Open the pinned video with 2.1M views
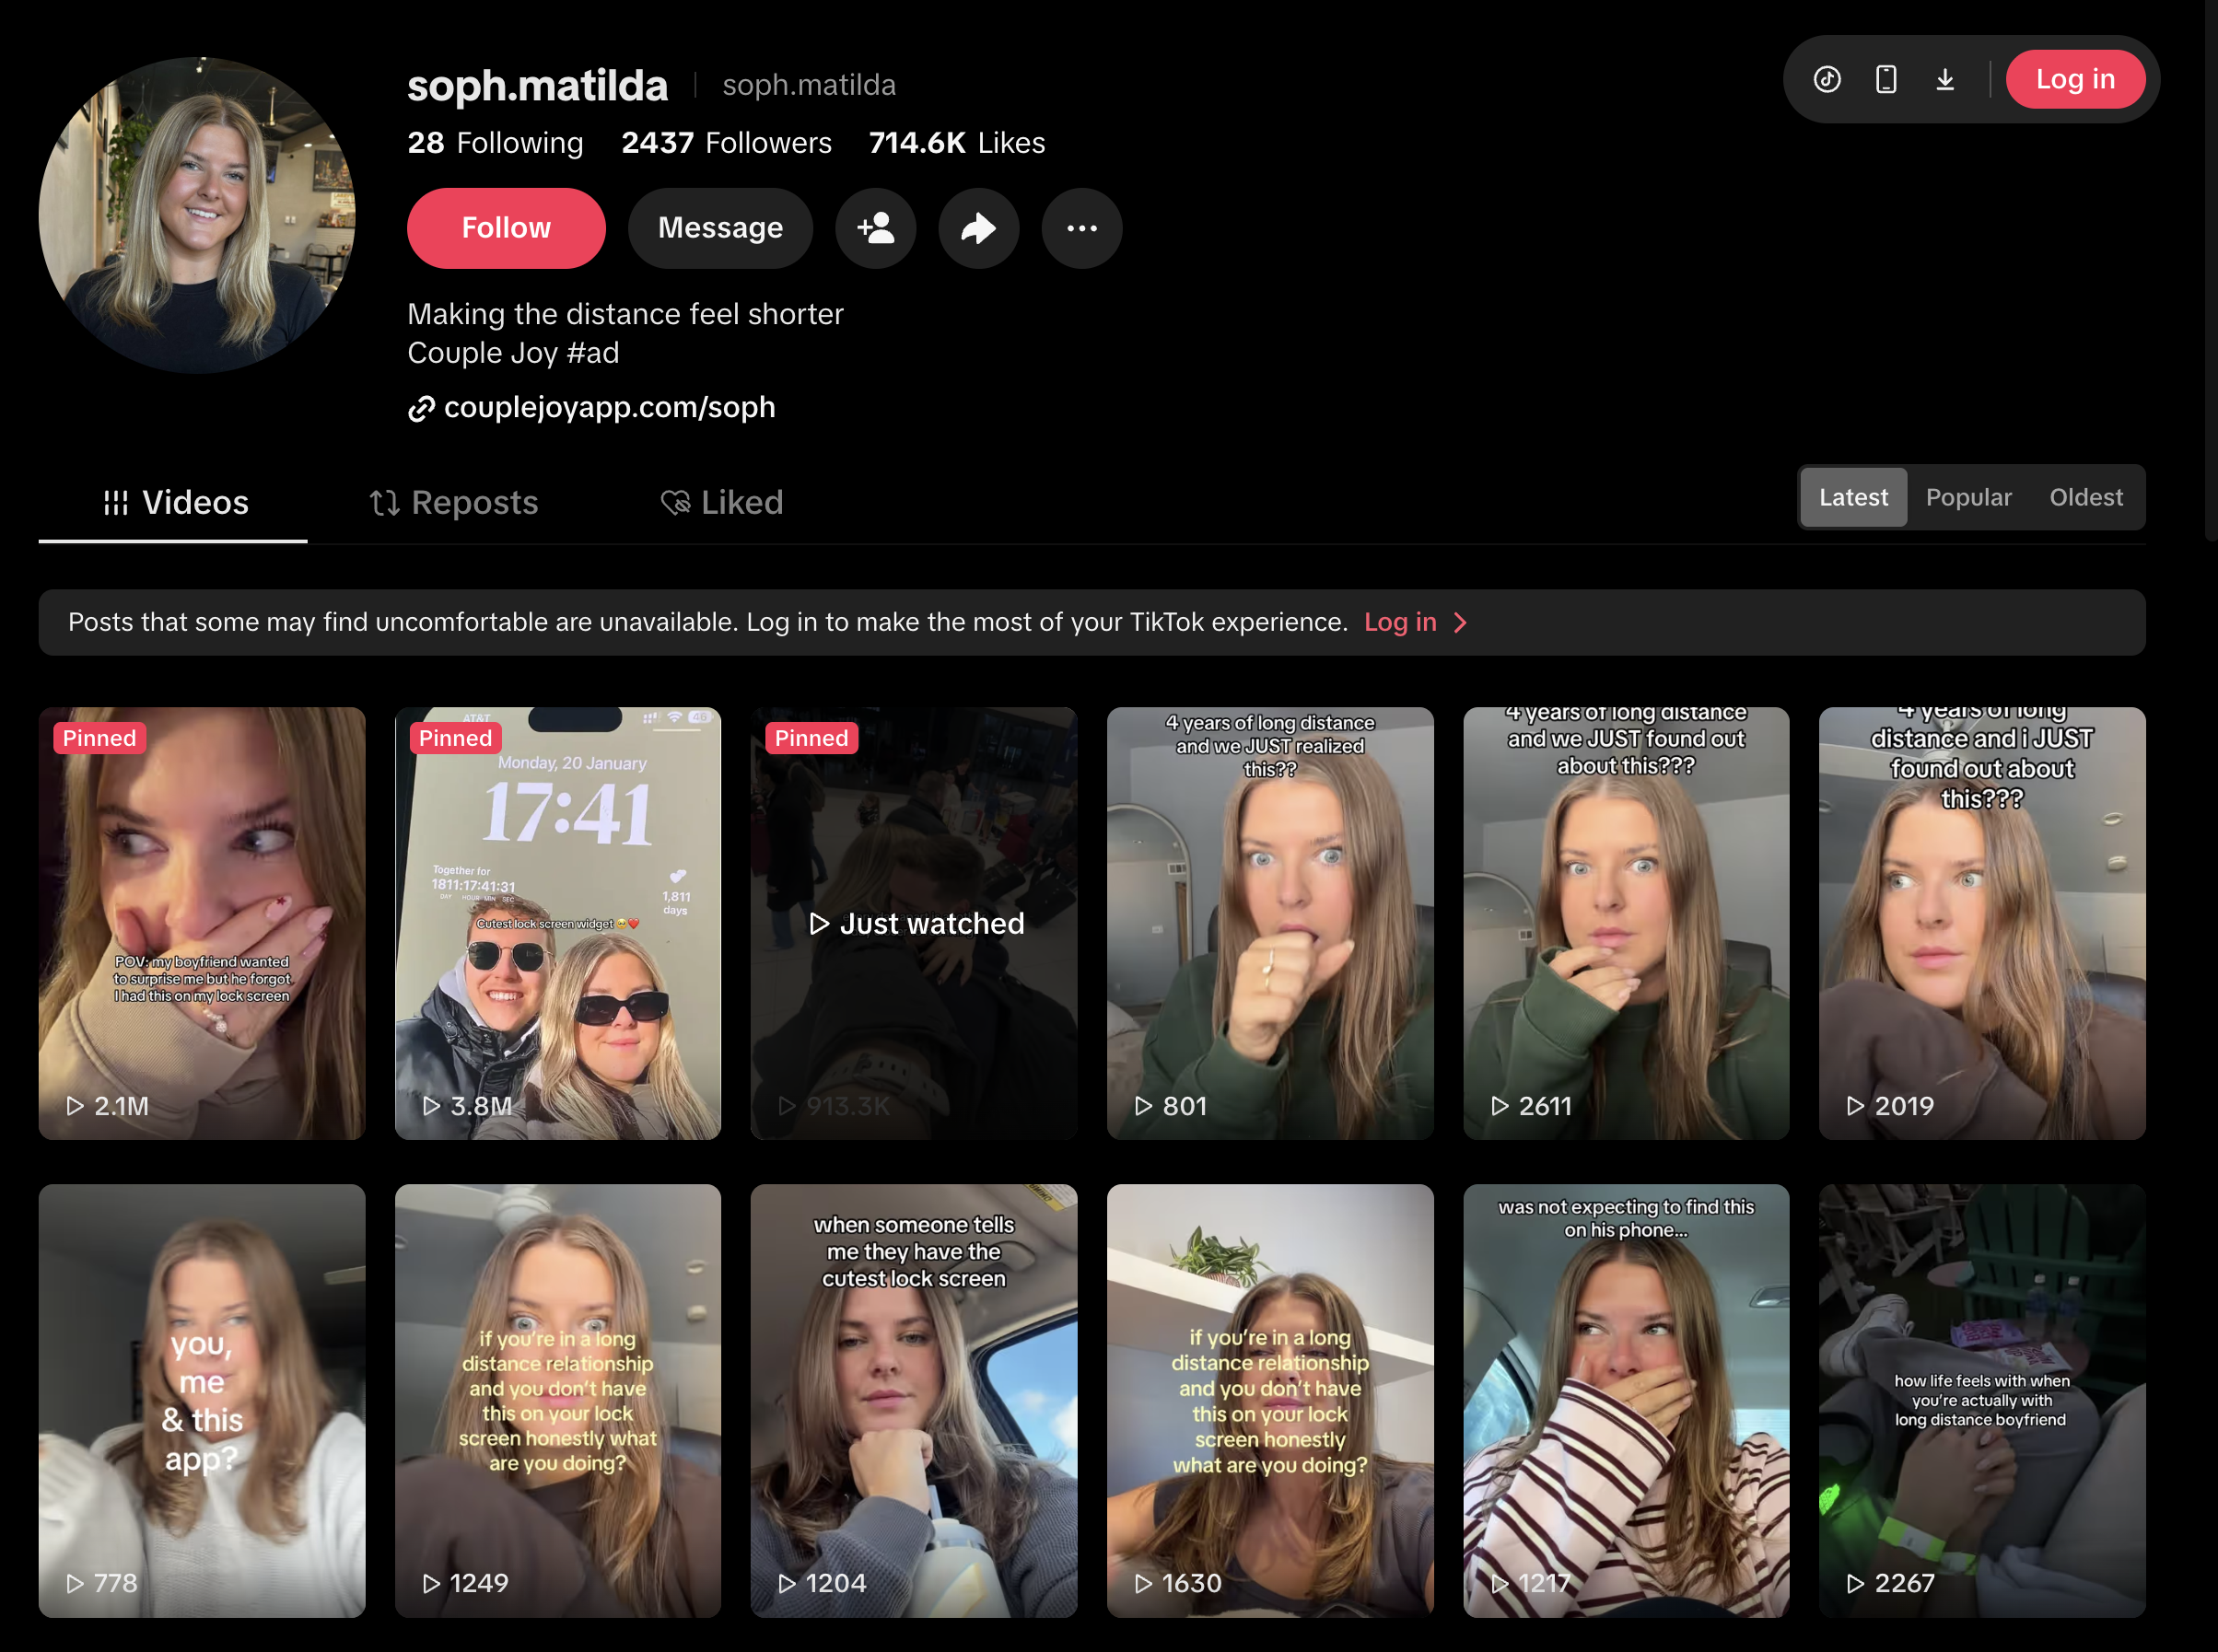This screenshot has width=2218, height=1652. click(x=202, y=923)
